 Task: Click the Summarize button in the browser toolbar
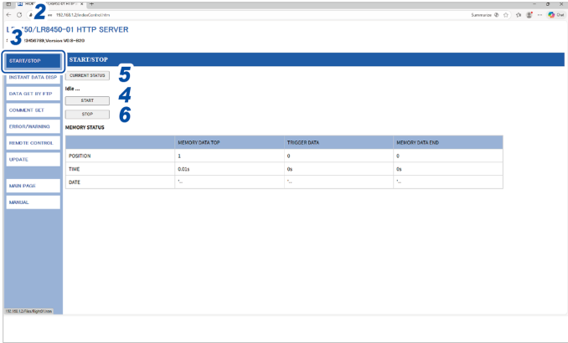pos(480,15)
